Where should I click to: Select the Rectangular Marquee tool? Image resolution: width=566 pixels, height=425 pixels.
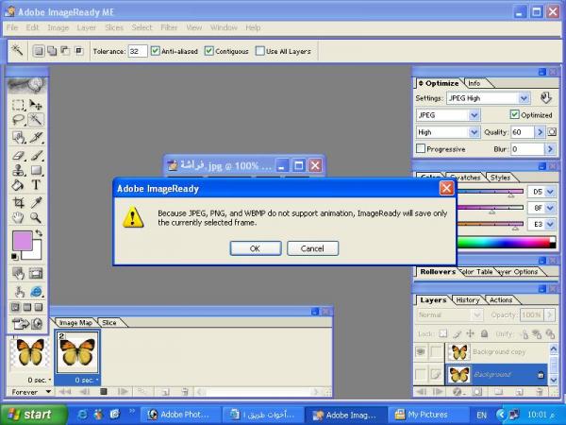[18, 105]
